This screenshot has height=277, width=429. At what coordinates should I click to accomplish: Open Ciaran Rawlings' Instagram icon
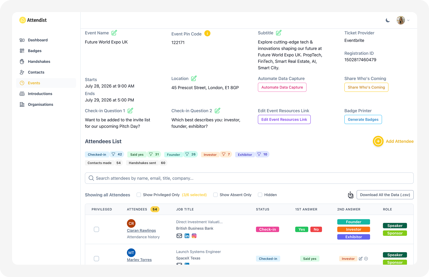coord(194,236)
